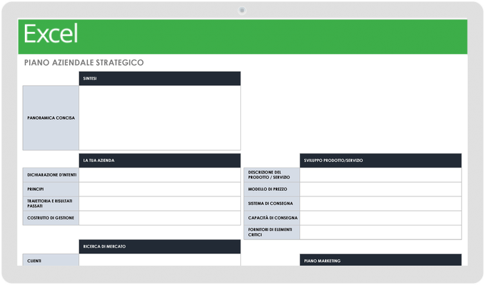Click the input cell next to PRINCIPI
The width and height of the screenshot is (485, 285).
point(159,190)
